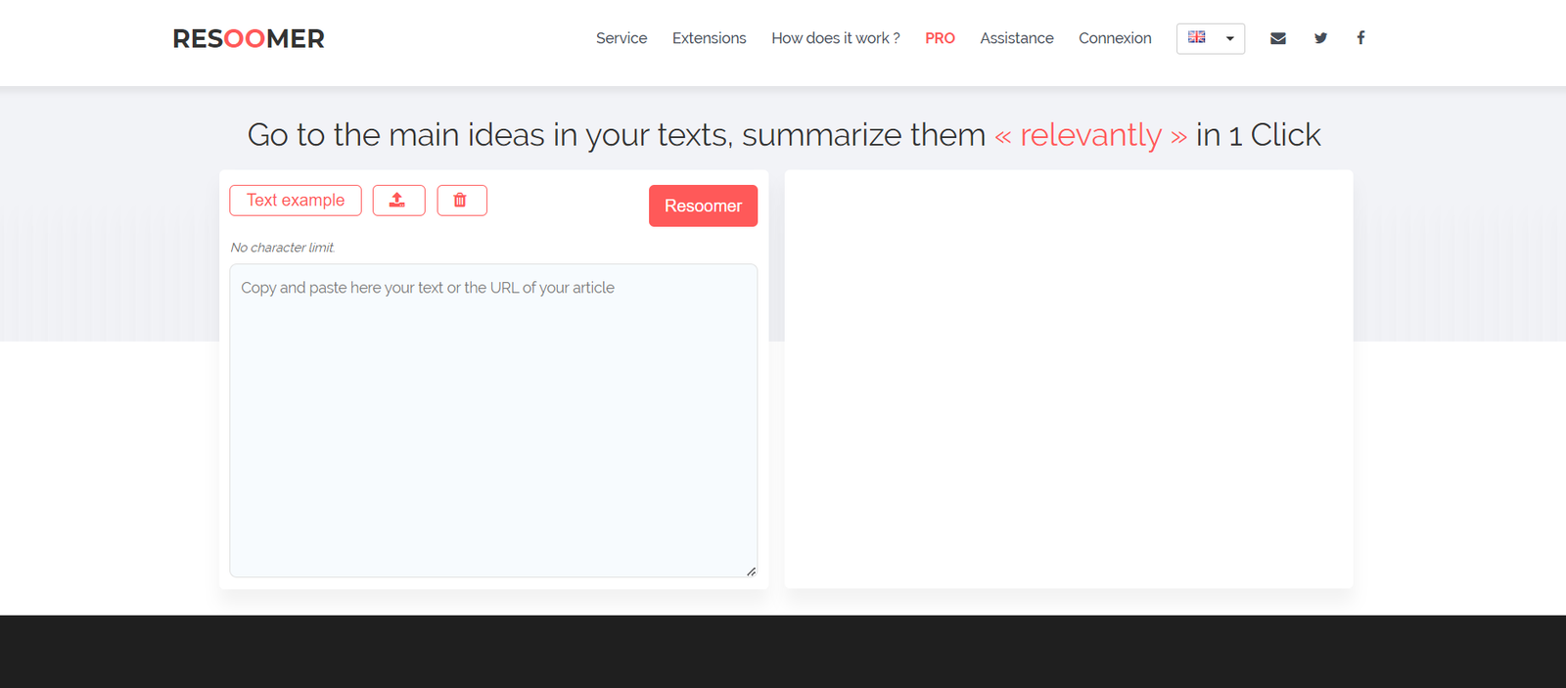Click the envelope email icon
Image resolution: width=1566 pixels, height=688 pixels.
1277,38
